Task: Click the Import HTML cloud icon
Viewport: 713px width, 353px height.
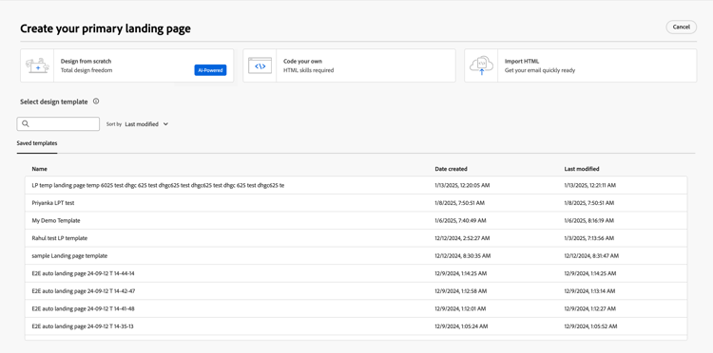Action: 482,65
